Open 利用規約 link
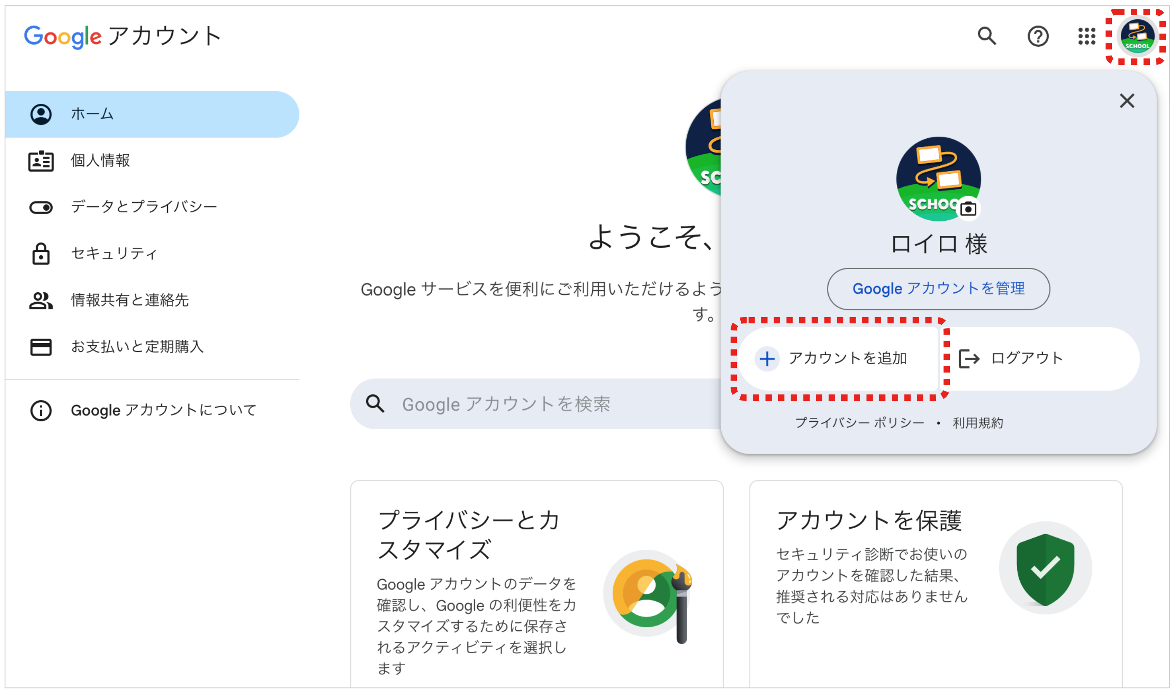 977,423
